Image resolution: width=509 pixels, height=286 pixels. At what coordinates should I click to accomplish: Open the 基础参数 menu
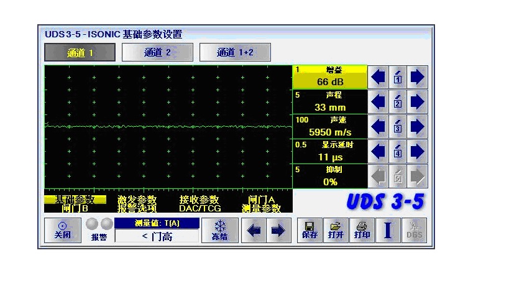[75, 200]
